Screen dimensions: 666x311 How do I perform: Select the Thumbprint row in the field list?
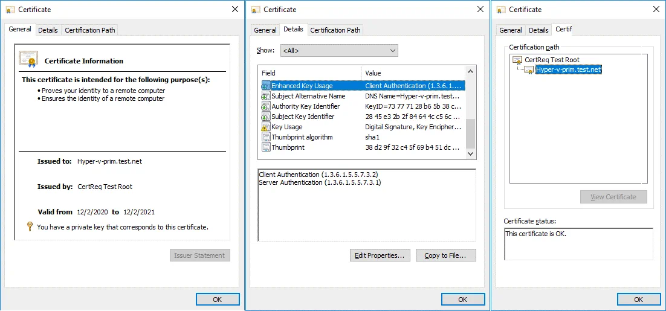click(288, 147)
